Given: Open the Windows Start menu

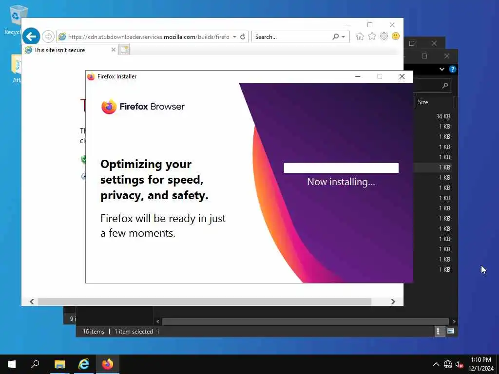Looking at the screenshot, I should 12,364.
